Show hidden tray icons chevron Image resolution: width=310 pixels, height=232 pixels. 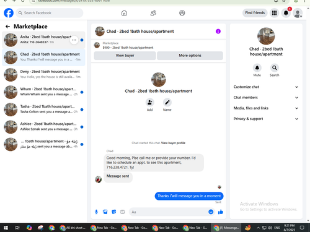coord(258,228)
